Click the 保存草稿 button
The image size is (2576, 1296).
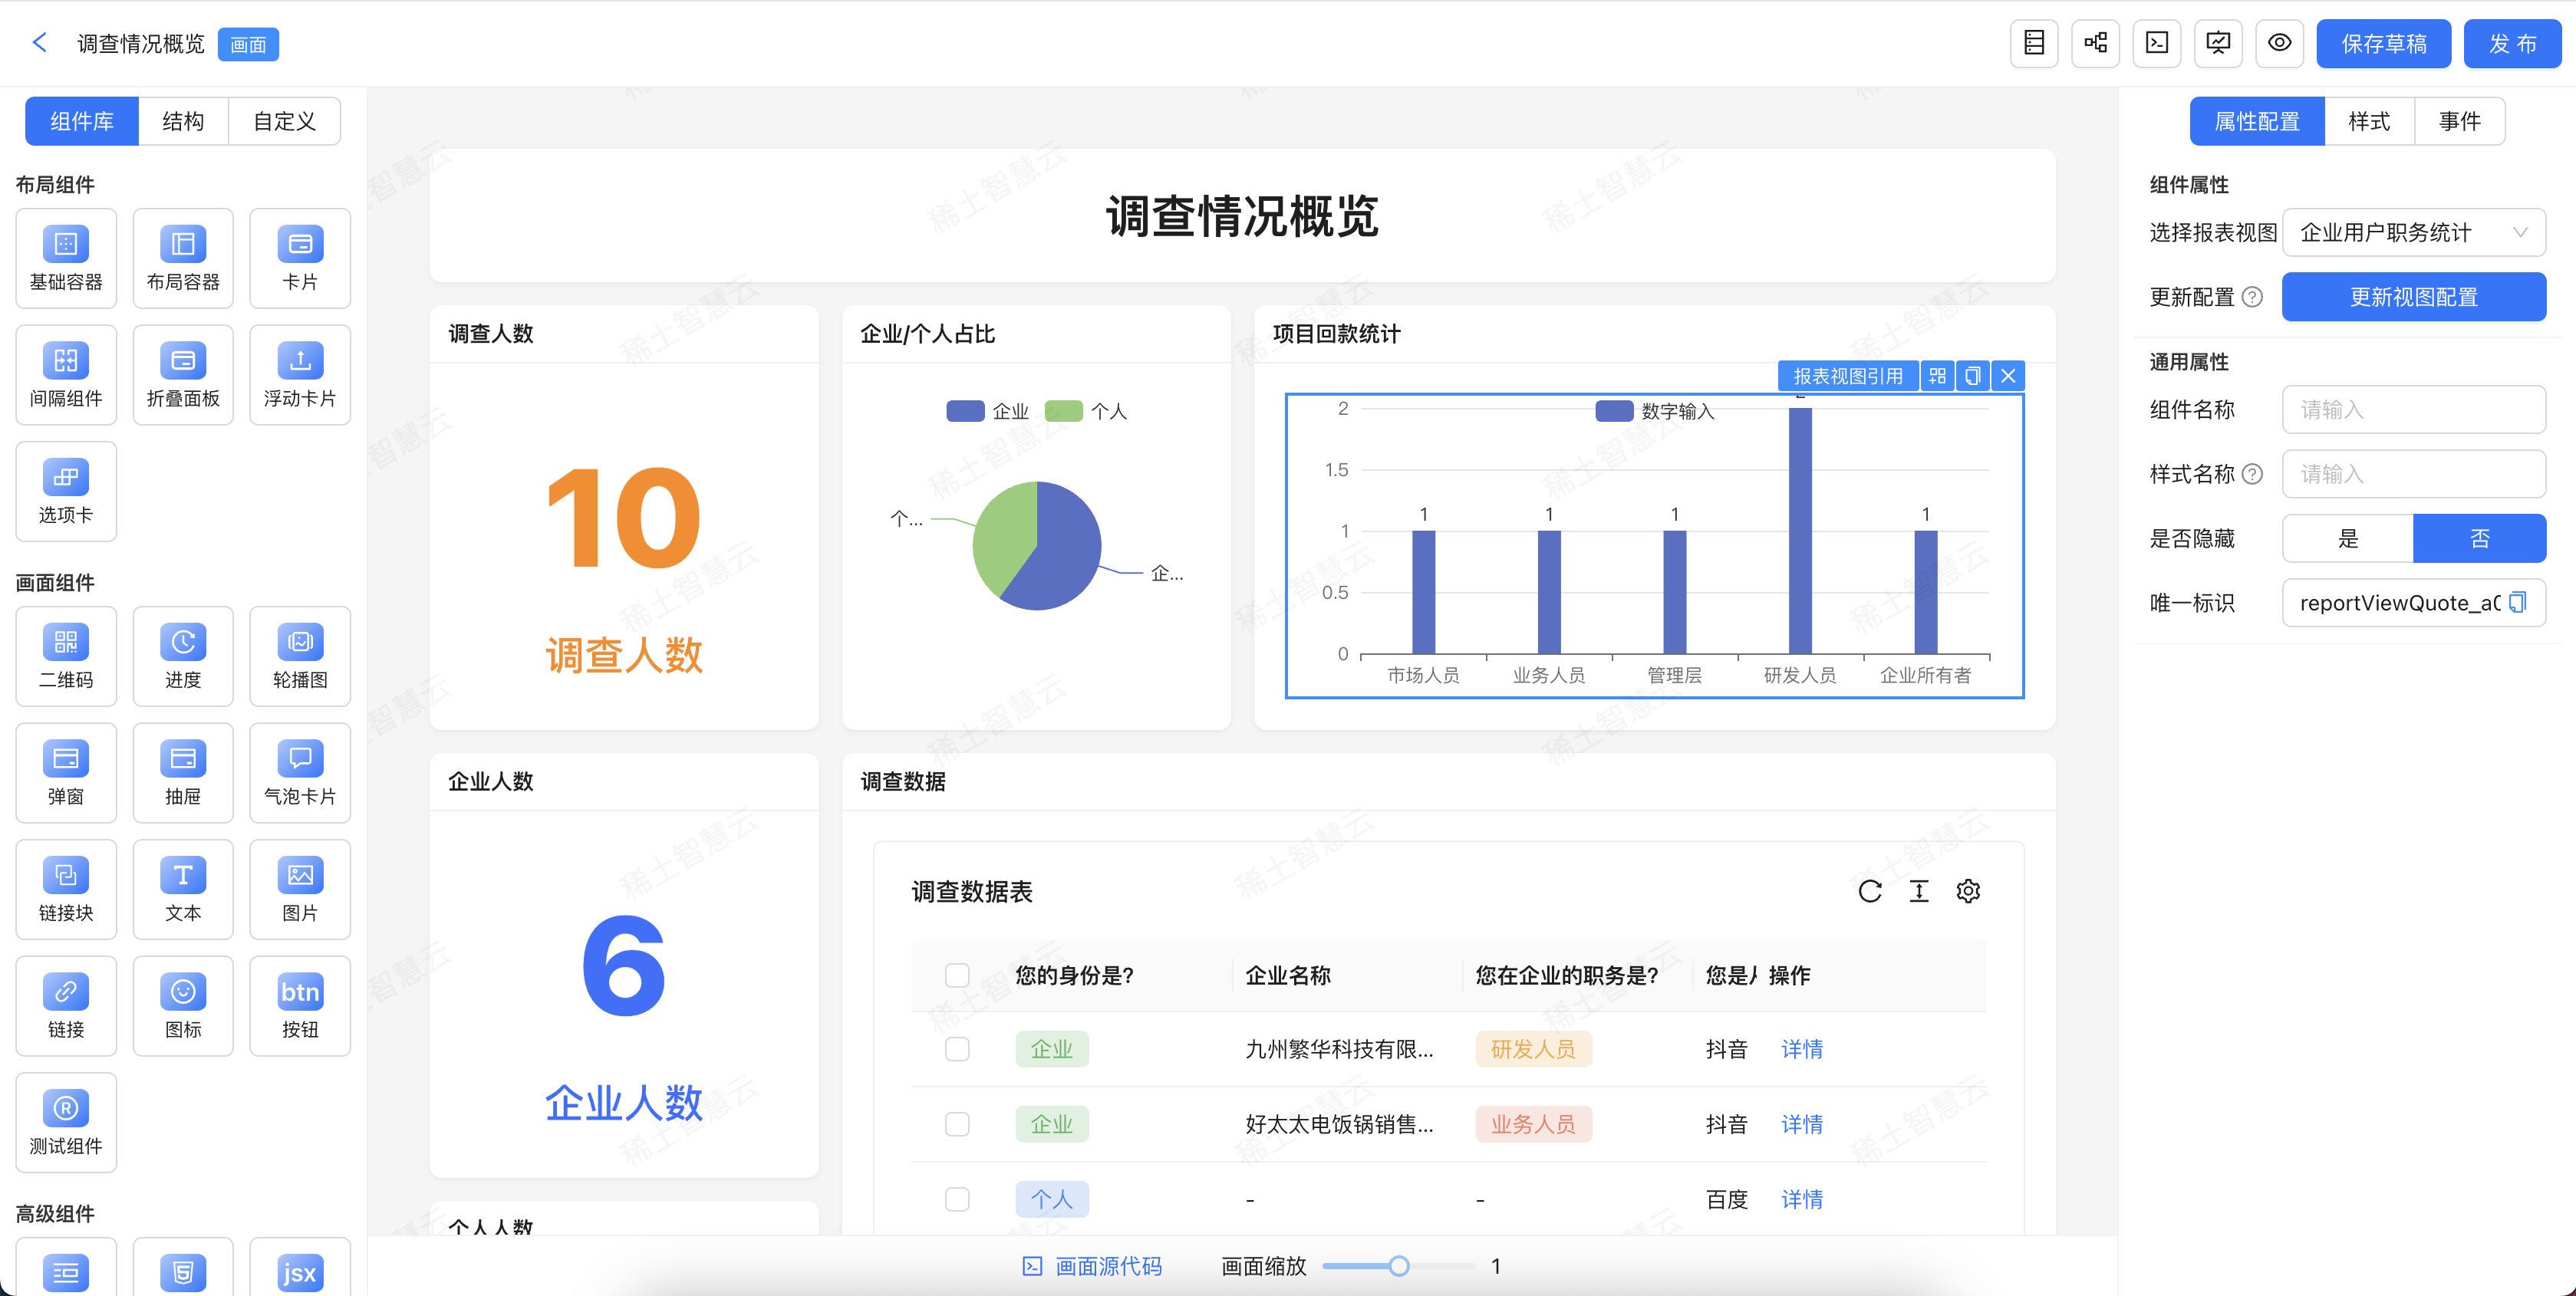[x=2383, y=43]
